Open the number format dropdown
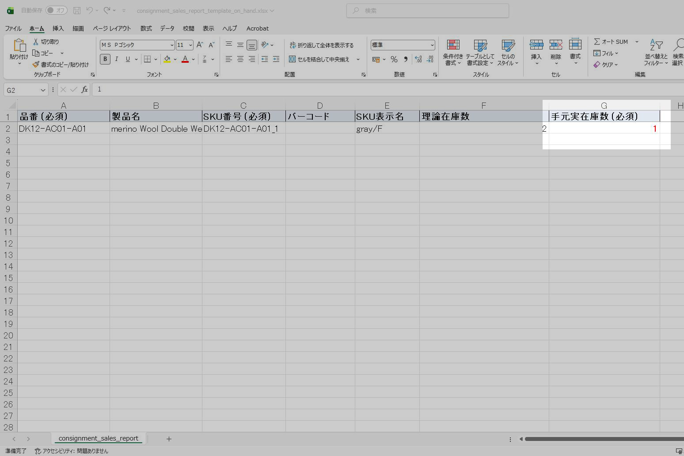 click(x=432, y=45)
